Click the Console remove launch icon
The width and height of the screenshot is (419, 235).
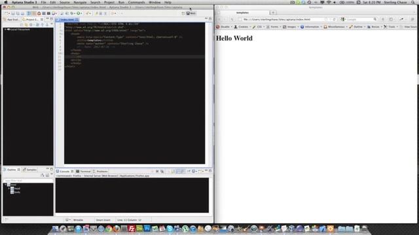[x=157, y=171]
